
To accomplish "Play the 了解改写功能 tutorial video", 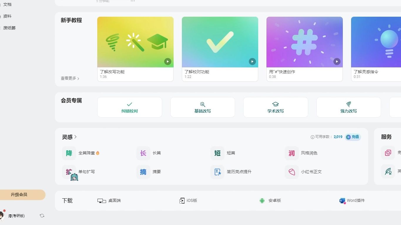I will [167, 62].
